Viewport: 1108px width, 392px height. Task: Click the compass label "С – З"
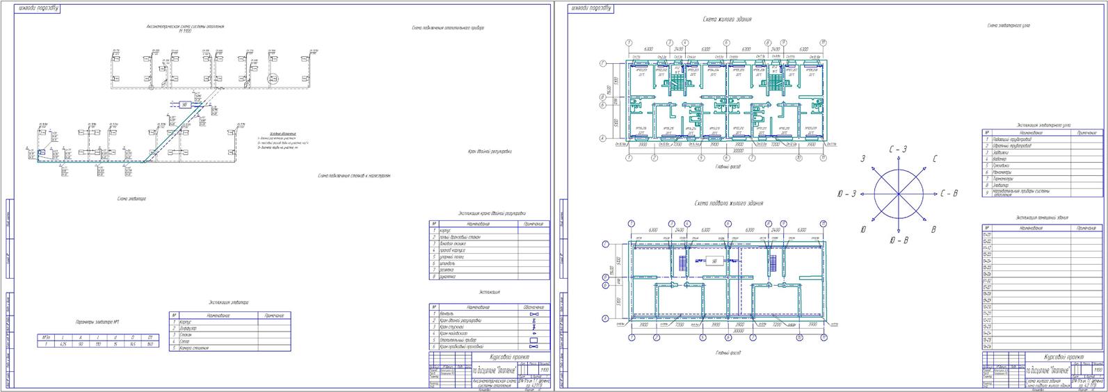coord(898,150)
